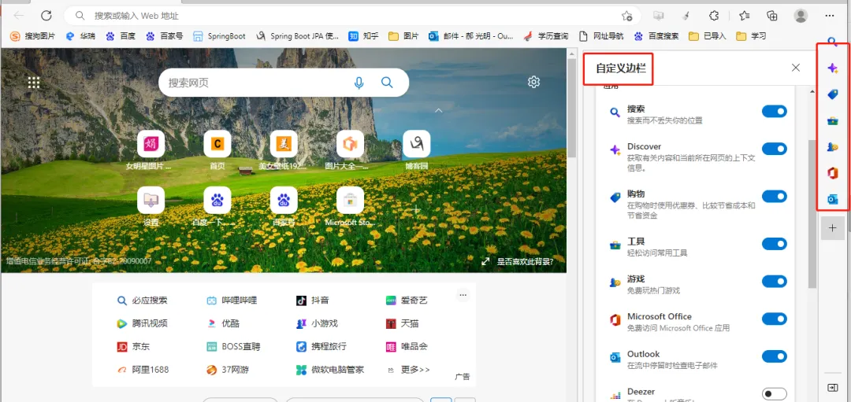
Task: Focus the address bar
Action: tap(353, 16)
